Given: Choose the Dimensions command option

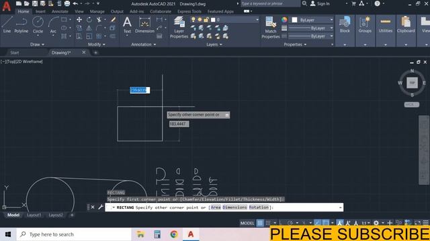Looking at the screenshot, I should coord(234,208).
